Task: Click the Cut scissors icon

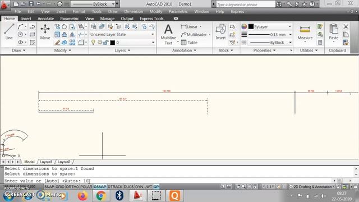Action: 346,26
